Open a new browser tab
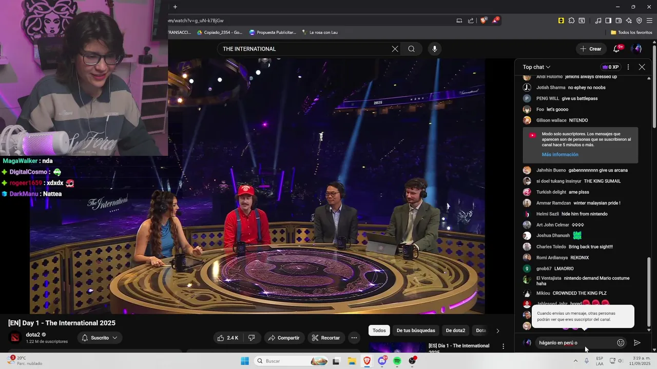 [x=175, y=7]
